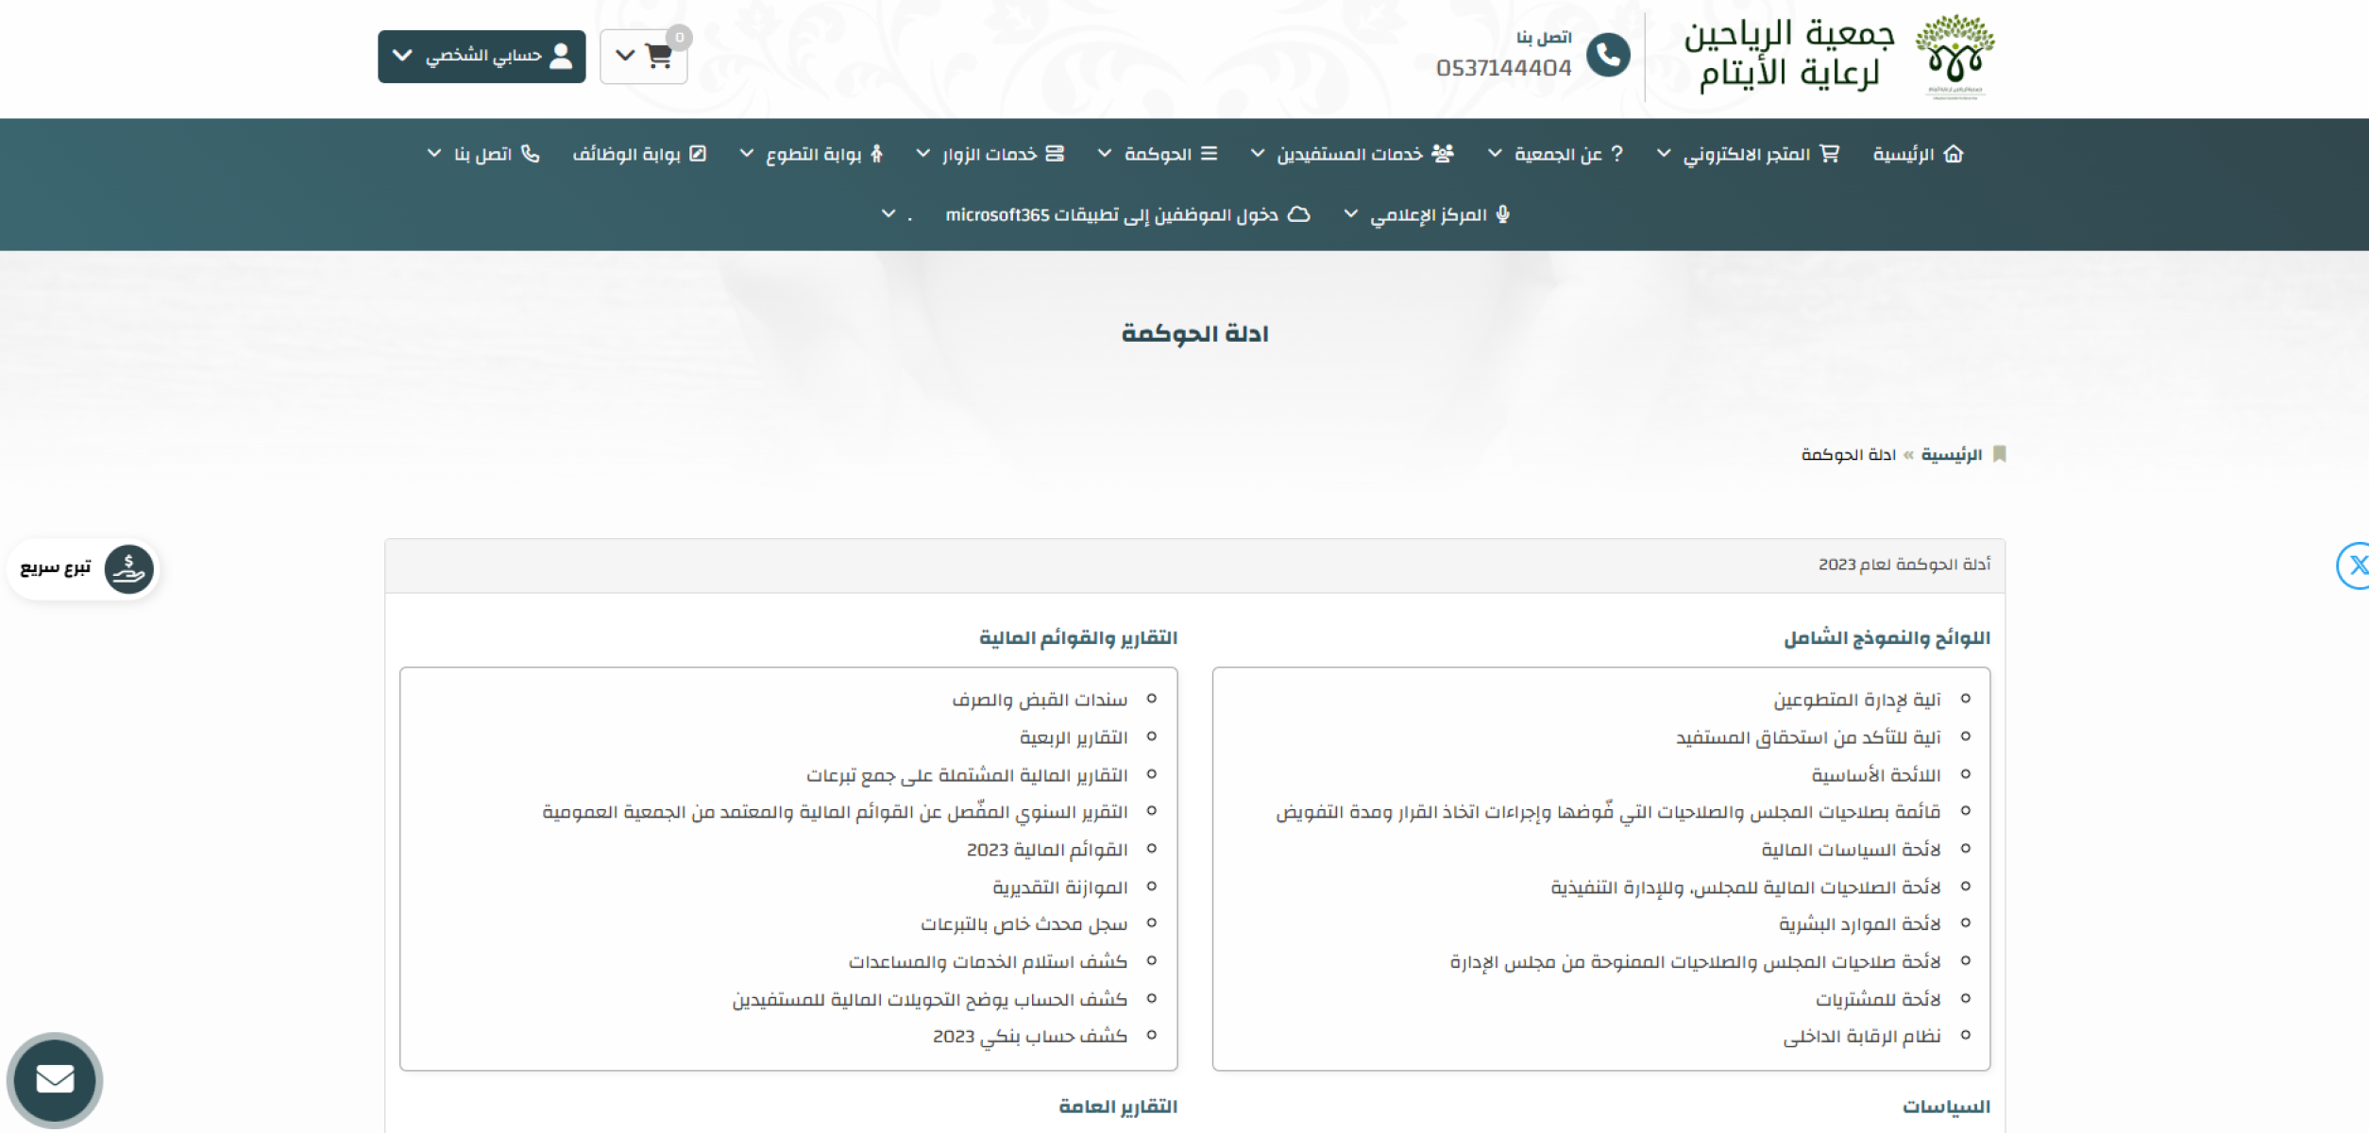Open الموازنة التقديرية link
The image size is (2369, 1133).
click(1060, 888)
